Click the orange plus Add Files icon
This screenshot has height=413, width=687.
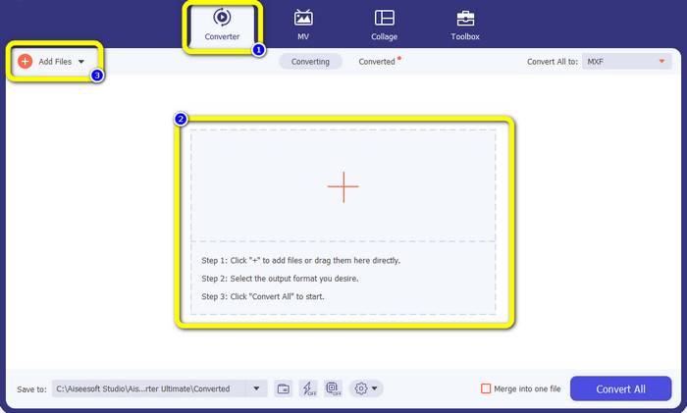click(25, 62)
